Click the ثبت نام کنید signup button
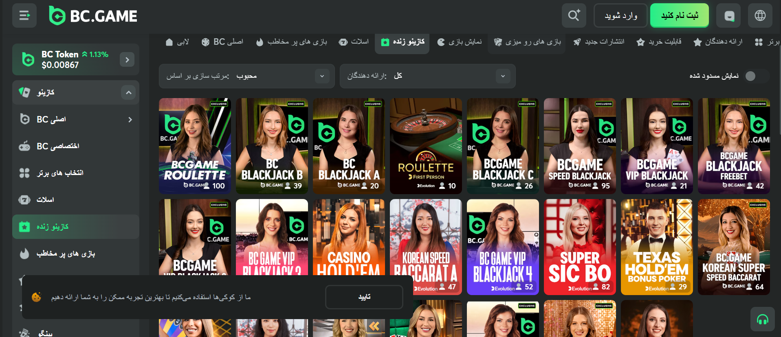781x337 pixels. (x=680, y=15)
